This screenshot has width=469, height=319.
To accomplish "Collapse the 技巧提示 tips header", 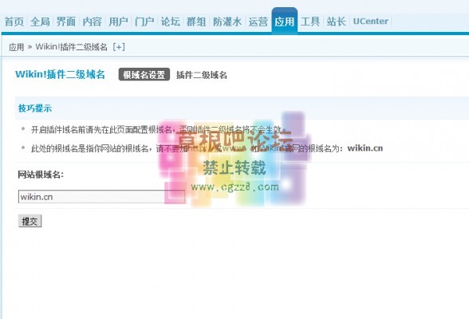I will [35, 108].
